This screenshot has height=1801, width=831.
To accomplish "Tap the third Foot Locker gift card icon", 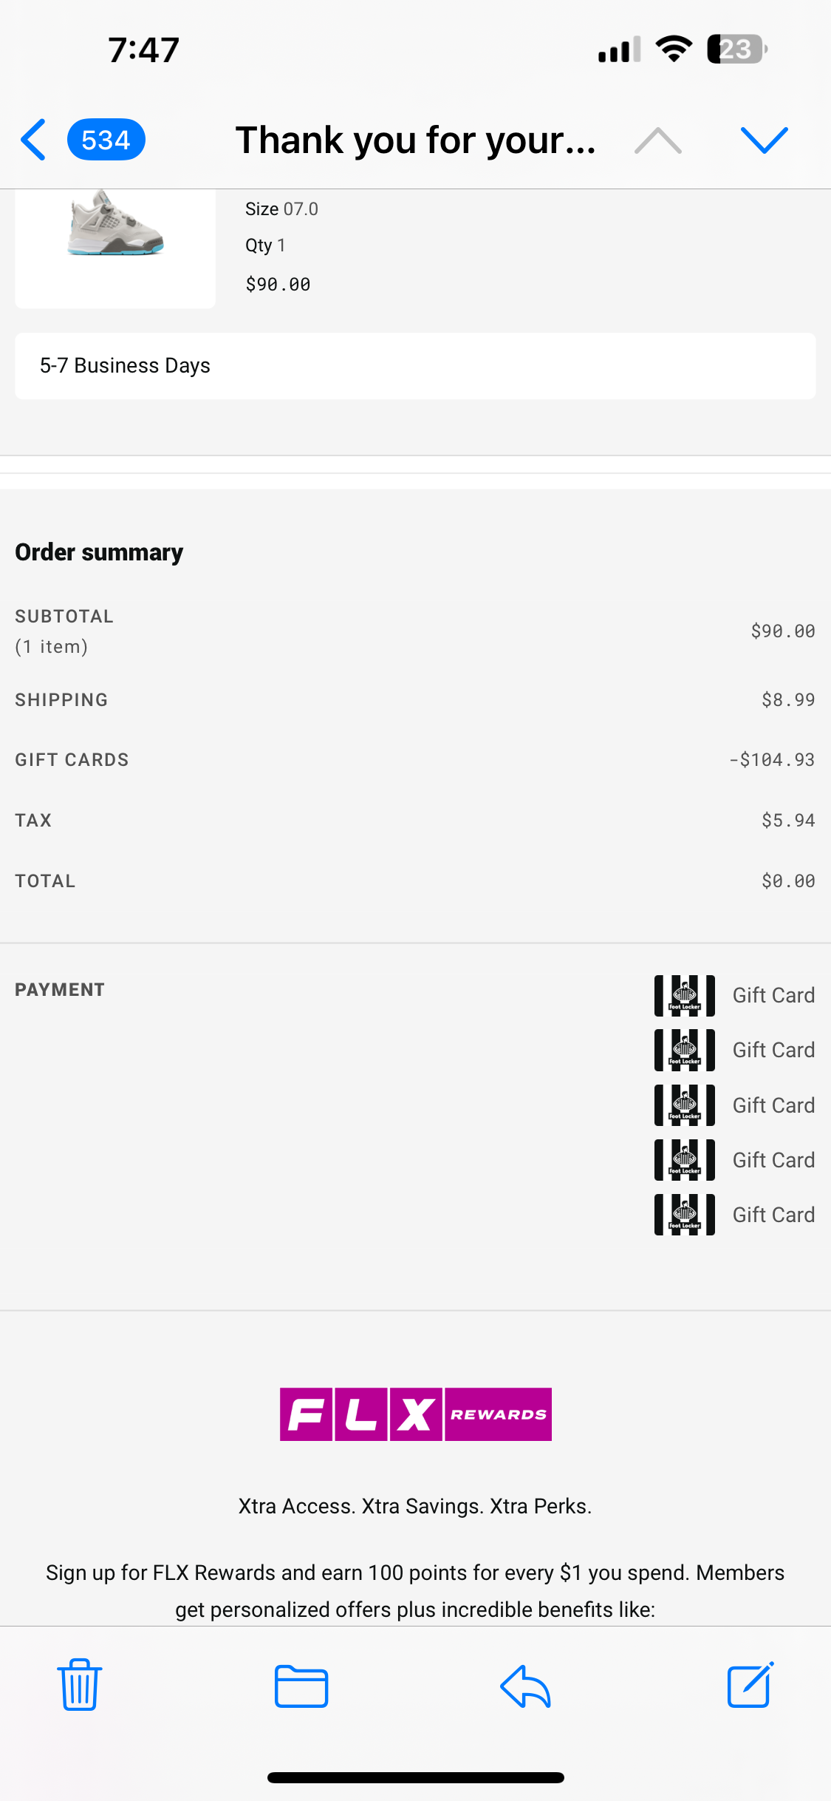I will coord(684,1105).
